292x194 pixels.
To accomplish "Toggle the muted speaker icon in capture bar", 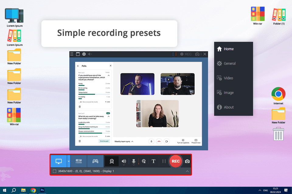I will [90, 54].
